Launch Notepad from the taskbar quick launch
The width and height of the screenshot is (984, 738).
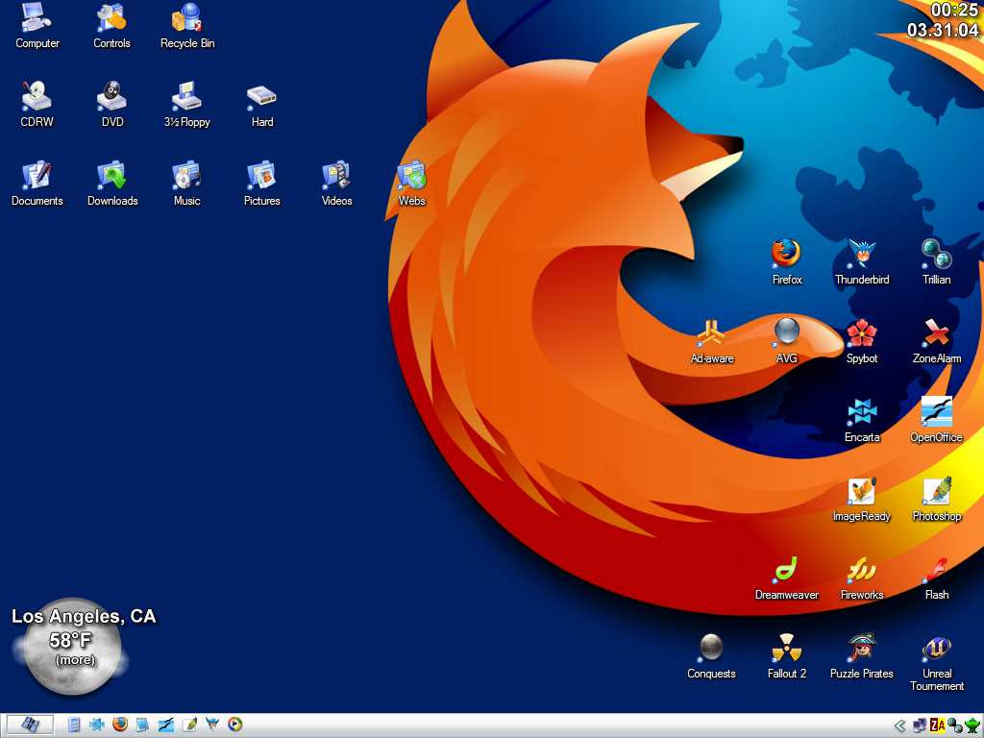[142, 725]
